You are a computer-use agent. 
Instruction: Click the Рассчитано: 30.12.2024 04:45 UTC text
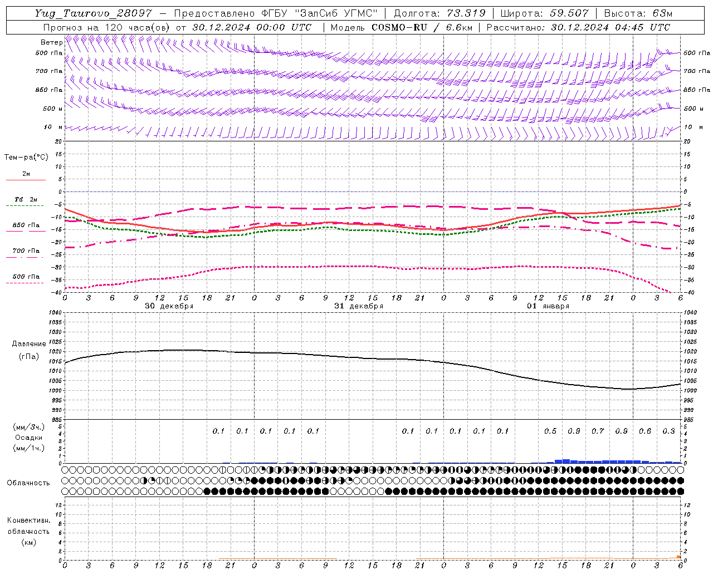578,27
